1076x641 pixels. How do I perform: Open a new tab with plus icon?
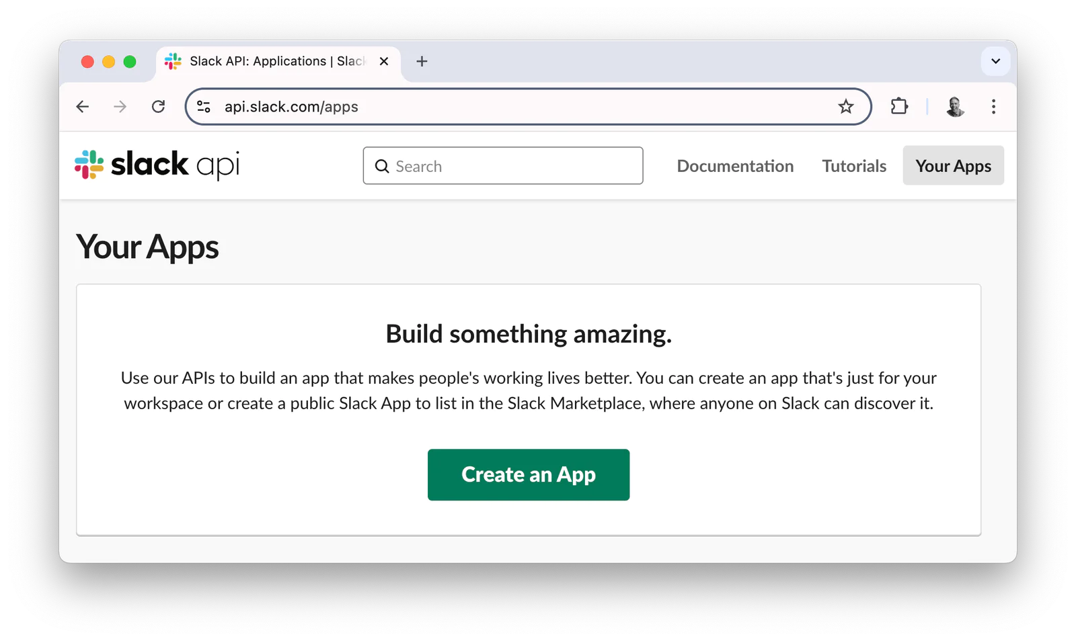click(x=422, y=62)
